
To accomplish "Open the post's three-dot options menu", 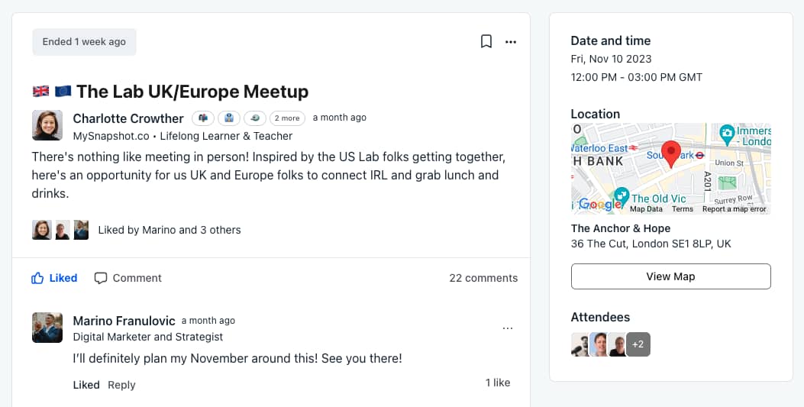I will [x=511, y=42].
